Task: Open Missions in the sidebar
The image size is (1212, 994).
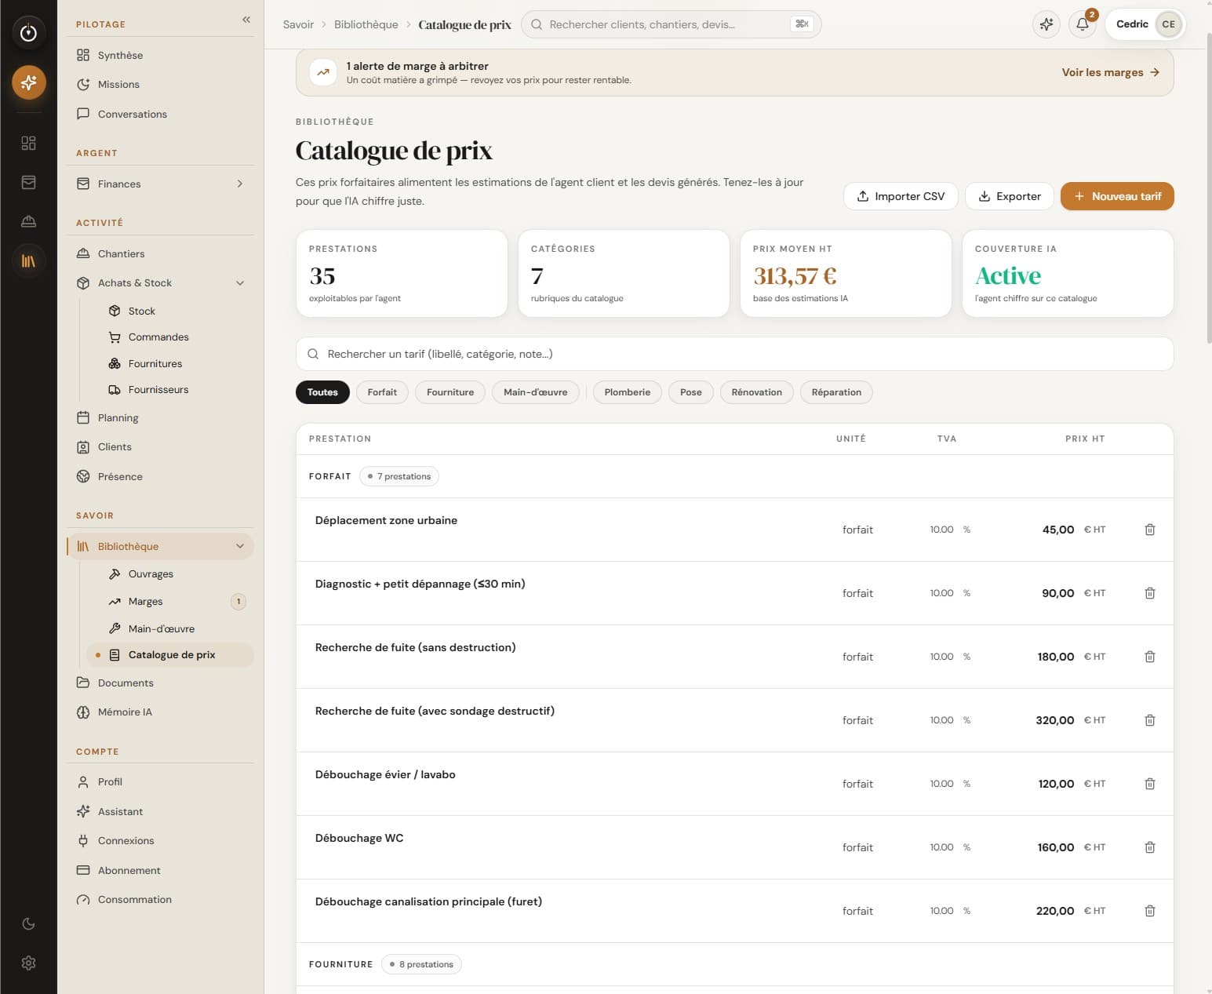Action: coord(161,84)
